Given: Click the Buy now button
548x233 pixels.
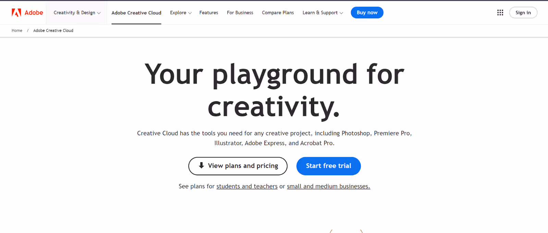Looking at the screenshot, I should click(x=367, y=13).
